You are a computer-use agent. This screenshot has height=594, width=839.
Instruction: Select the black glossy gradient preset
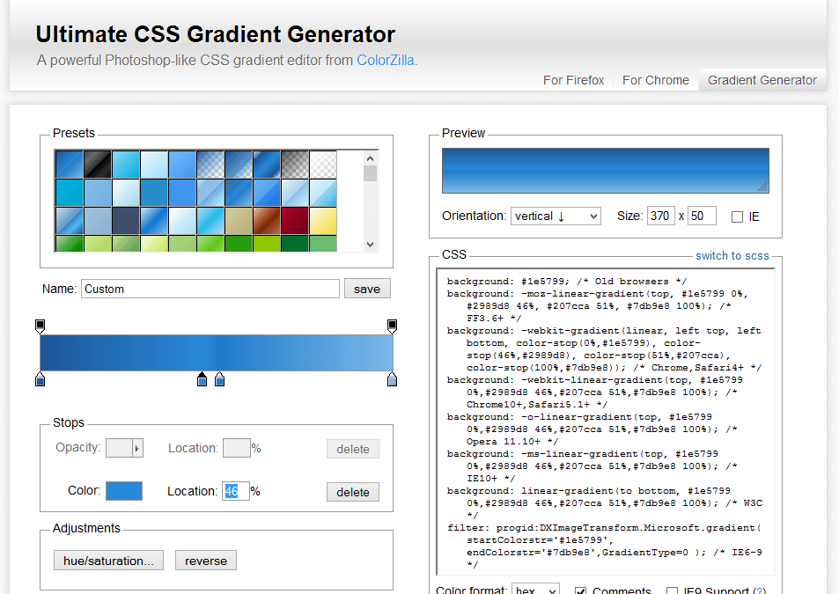96,165
